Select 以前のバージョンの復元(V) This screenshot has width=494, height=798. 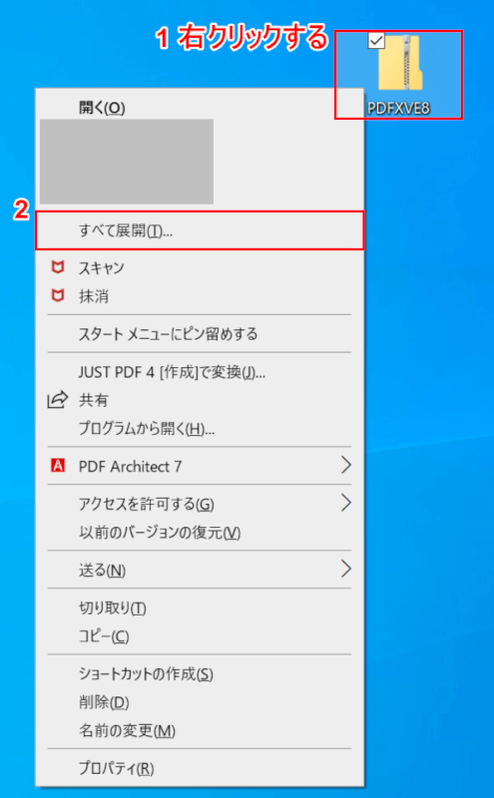[200, 533]
